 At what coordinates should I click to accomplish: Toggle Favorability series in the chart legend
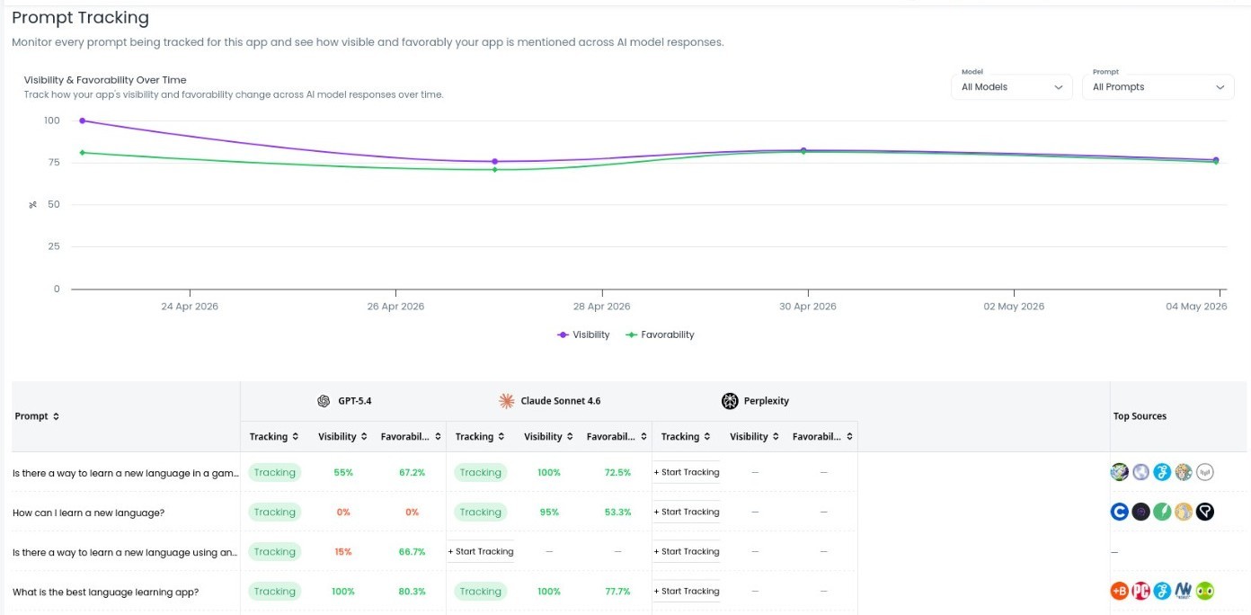661,334
